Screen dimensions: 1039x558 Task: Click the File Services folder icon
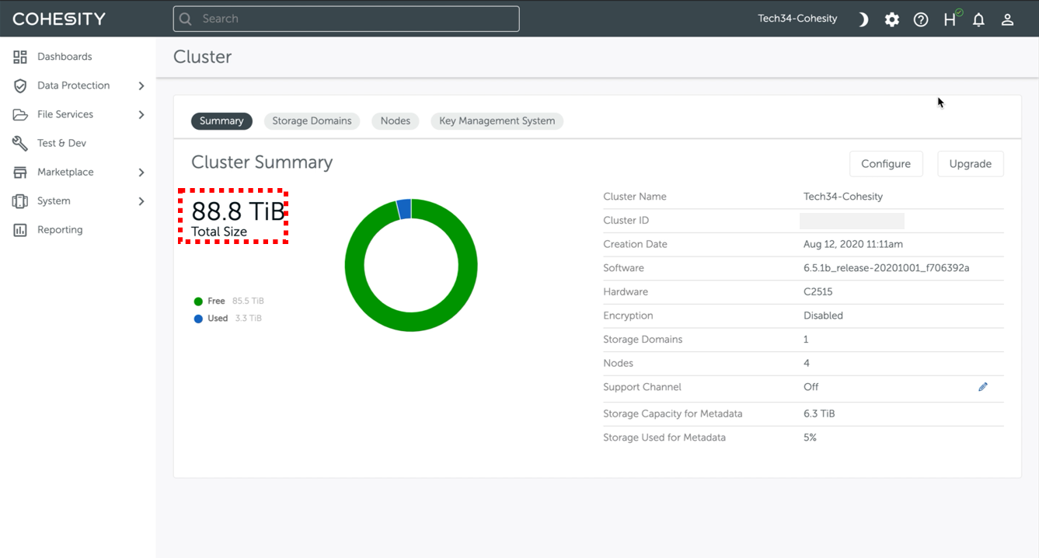pos(20,114)
